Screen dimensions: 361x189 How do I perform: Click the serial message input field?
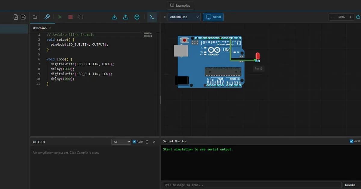tap(250, 185)
